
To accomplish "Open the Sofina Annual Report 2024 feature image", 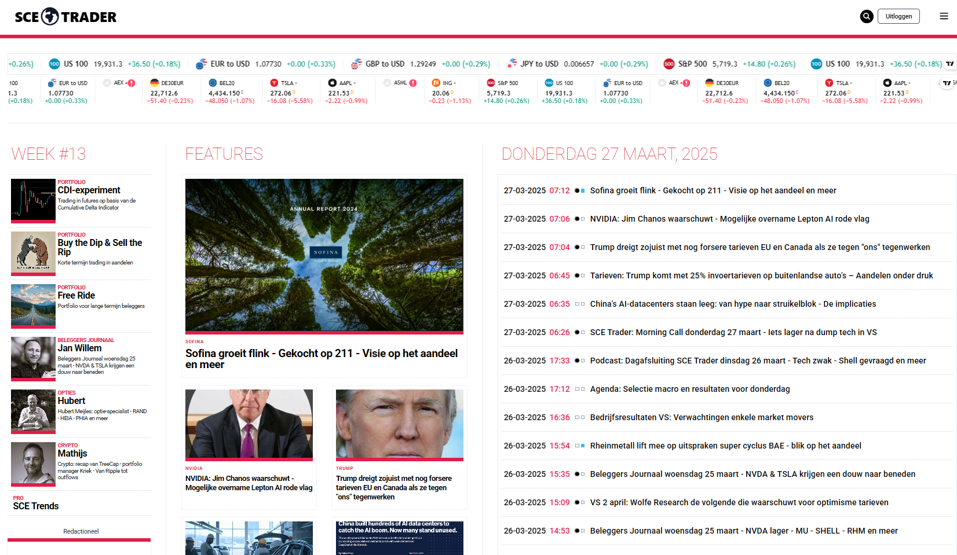I will point(324,256).
